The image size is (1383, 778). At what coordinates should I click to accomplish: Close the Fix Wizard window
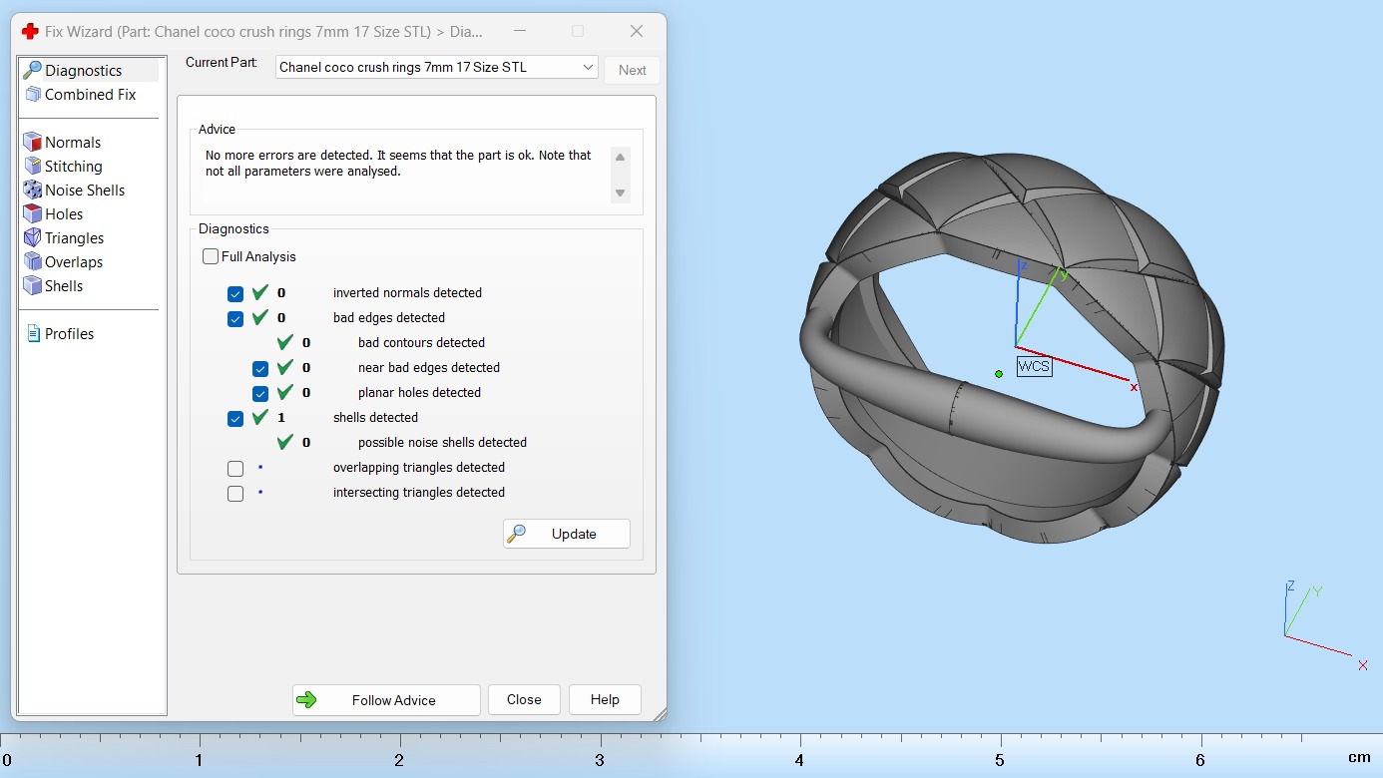click(x=637, y=31)
